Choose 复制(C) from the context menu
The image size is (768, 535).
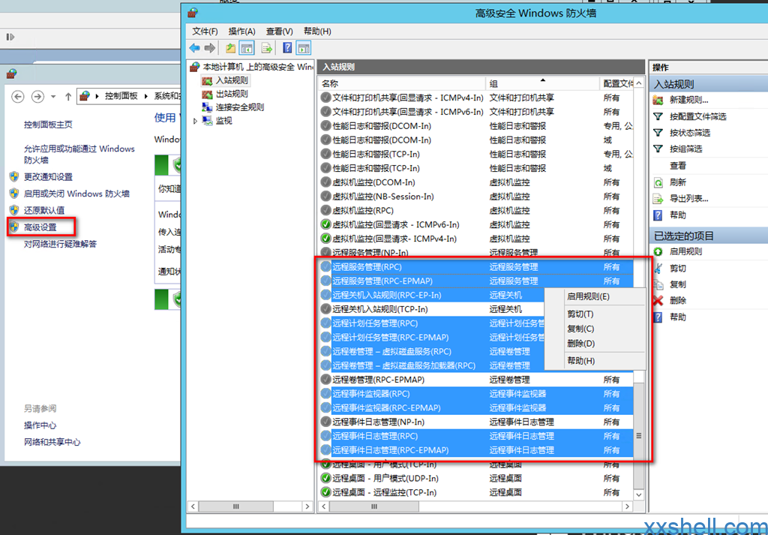tap(595, 329)
